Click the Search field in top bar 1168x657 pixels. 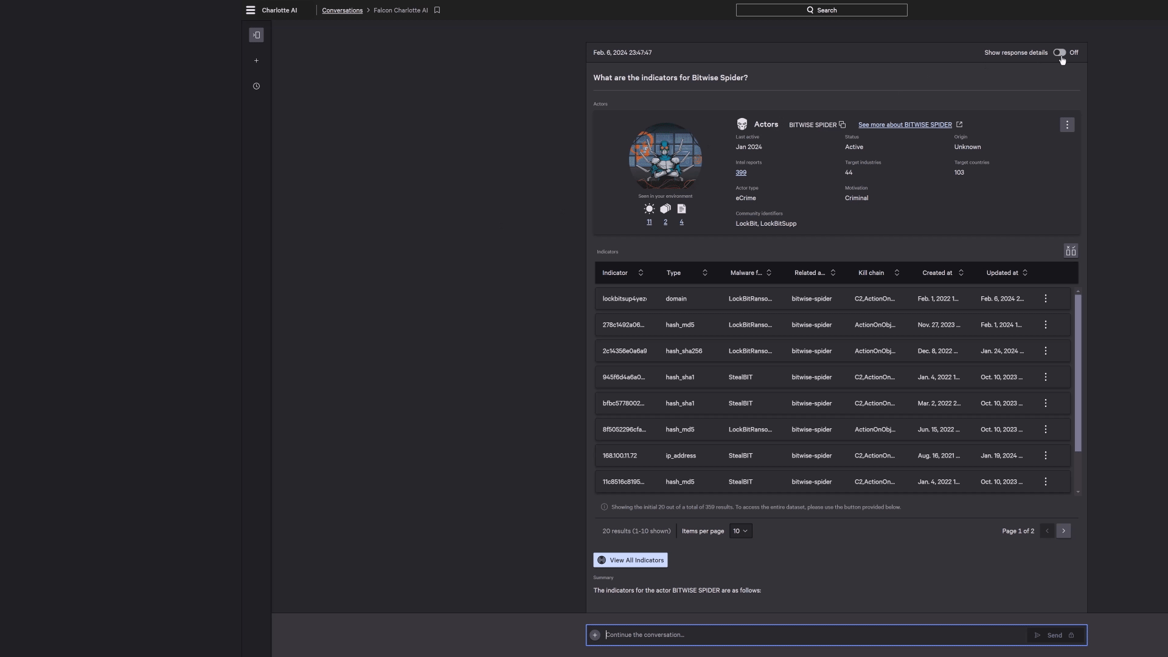coord(821,10)
